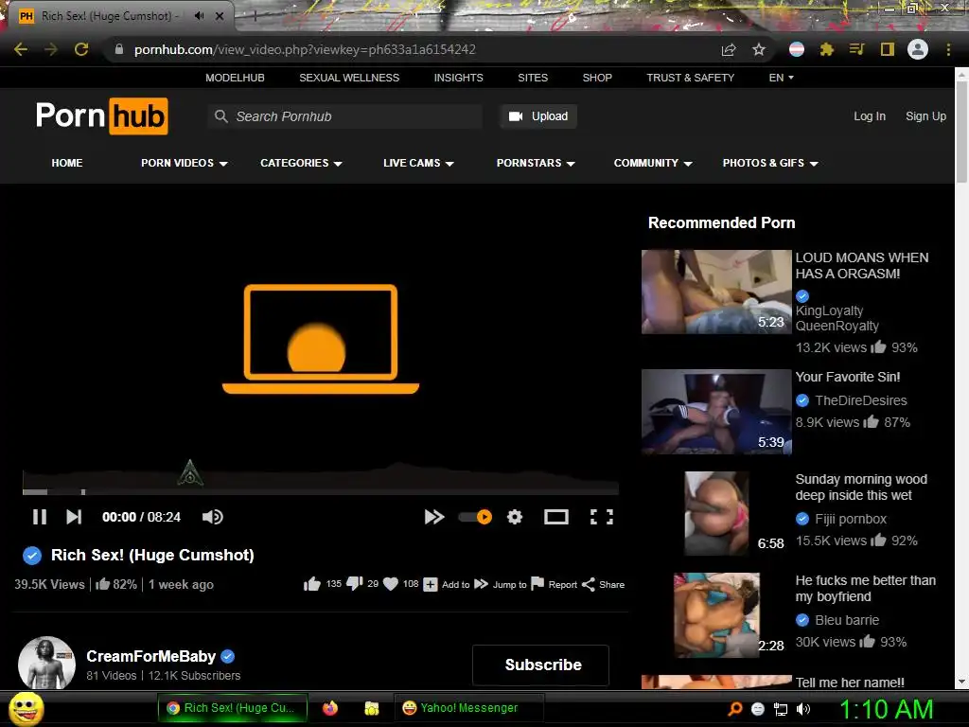
Task: Expand the CATEGORIES dropdown menu
Action: [x=301, y=163]
